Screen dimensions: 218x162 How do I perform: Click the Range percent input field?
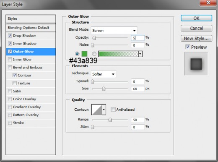point(138,120)
